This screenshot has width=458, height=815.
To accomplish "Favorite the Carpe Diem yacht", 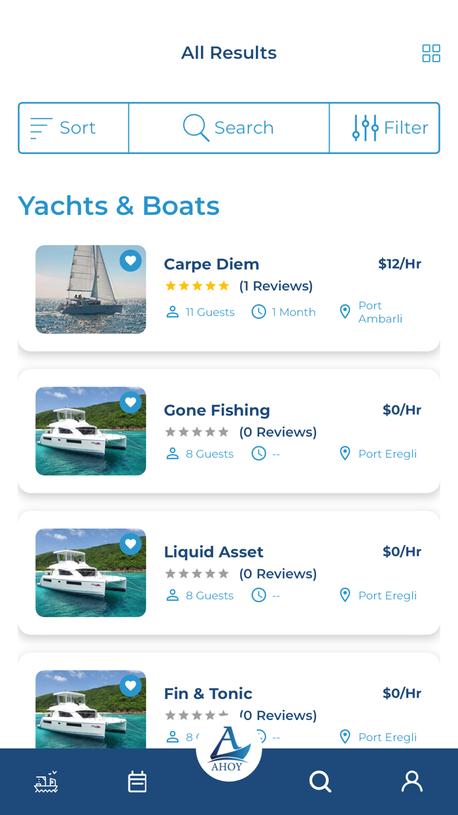I will click(130, 261).
